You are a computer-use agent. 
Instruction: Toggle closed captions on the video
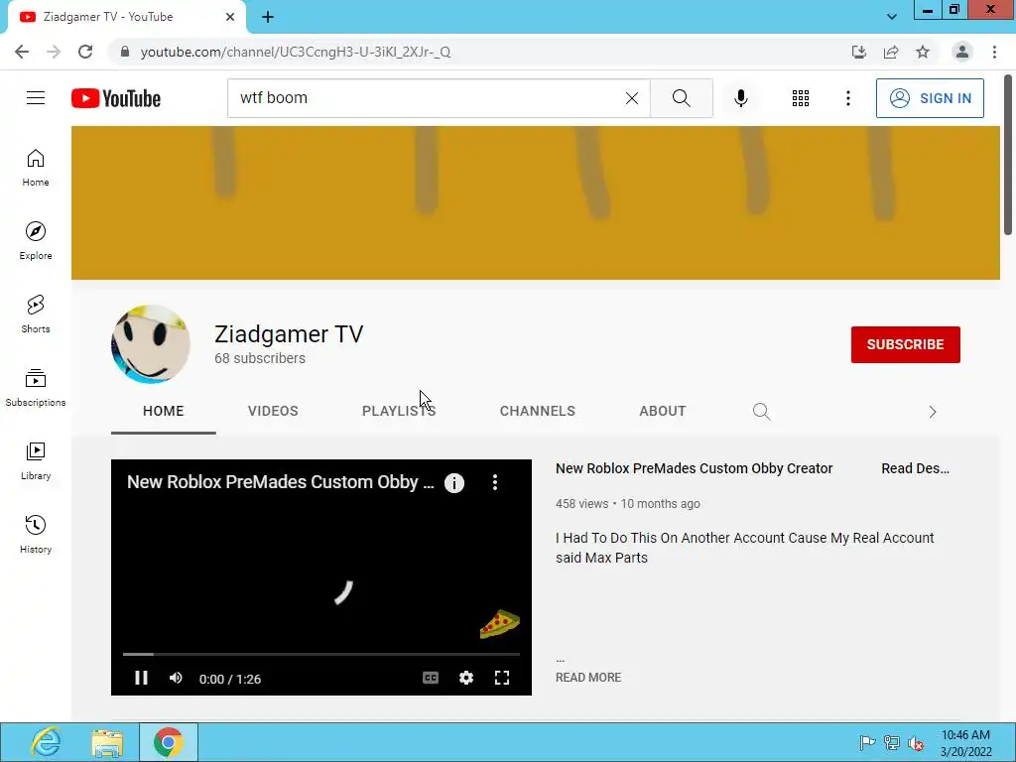[x=431, y=678]
